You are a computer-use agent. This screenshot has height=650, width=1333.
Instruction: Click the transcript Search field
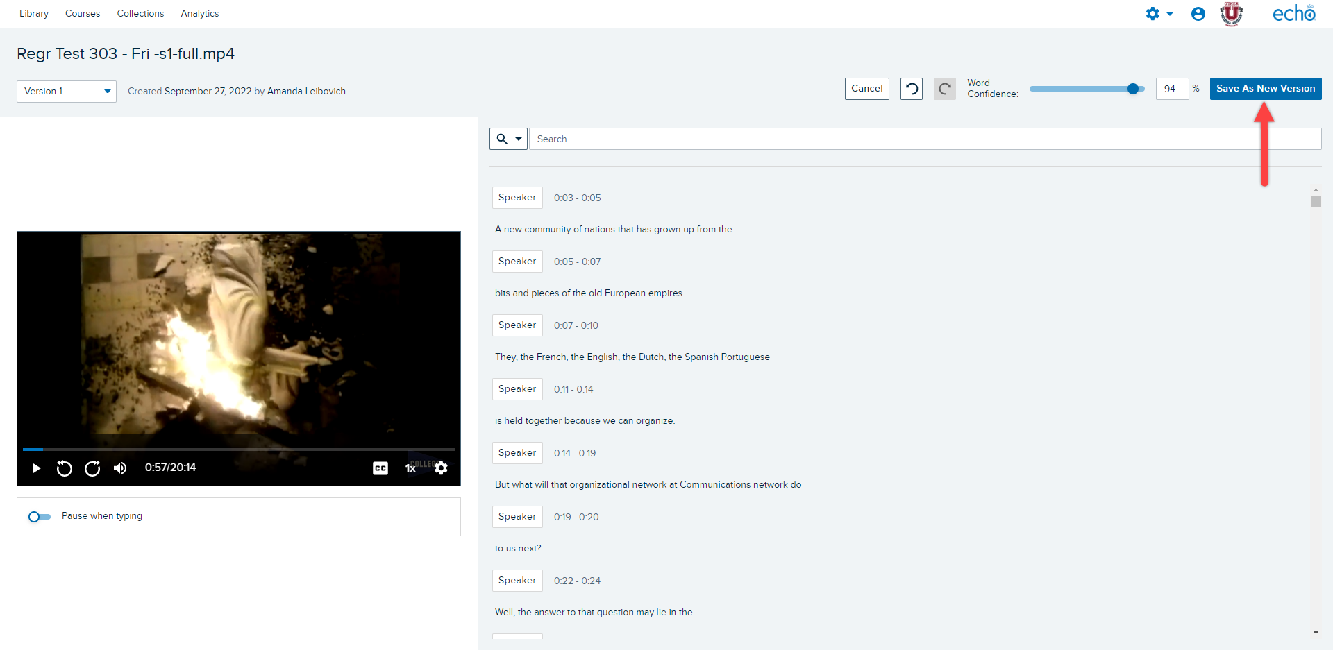(x=925, y=139)
